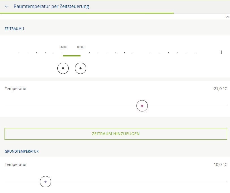The height and width of the screenshot is (193, 230).
Task: Click the small 0°C label below header
Action: coord(227,17)
